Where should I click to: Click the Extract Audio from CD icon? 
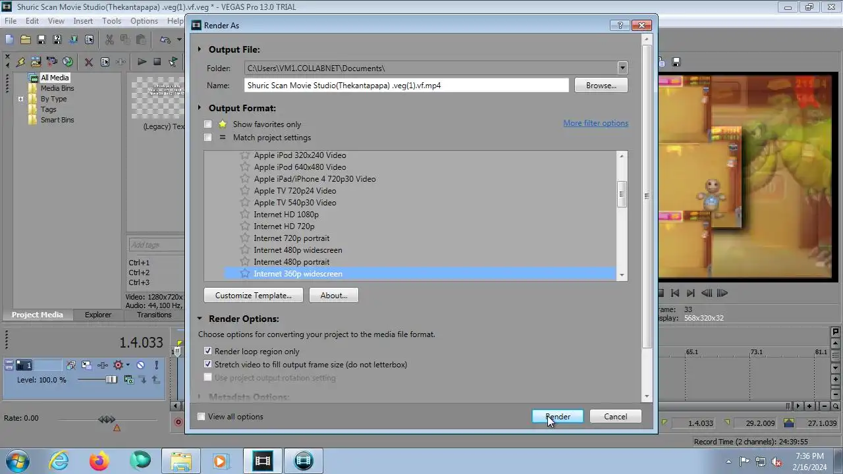(68, 62)
